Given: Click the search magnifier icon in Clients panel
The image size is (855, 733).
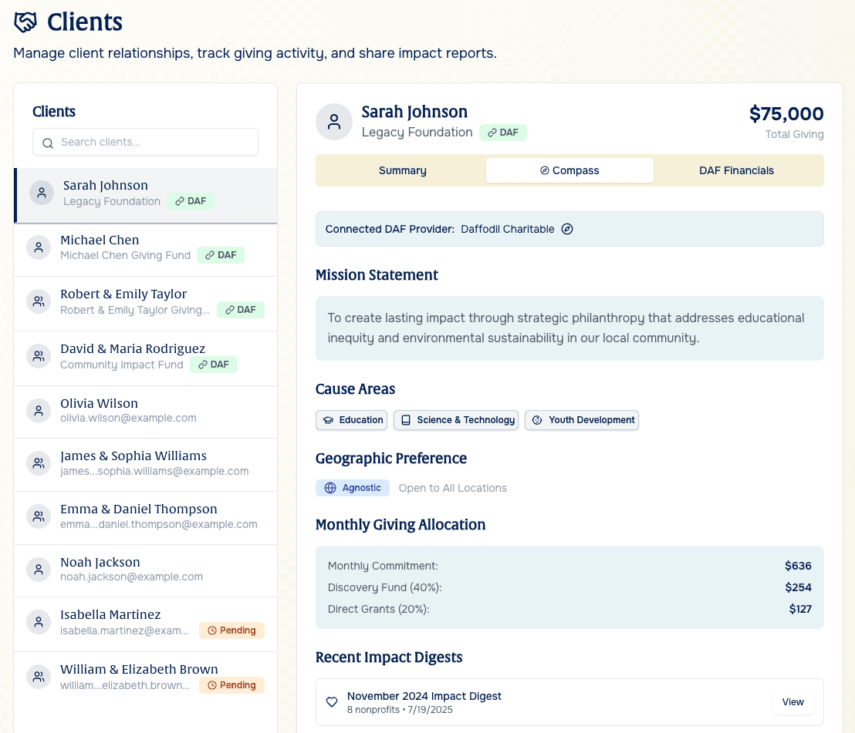Looking at the screenshot, I should tap(47, 142).
